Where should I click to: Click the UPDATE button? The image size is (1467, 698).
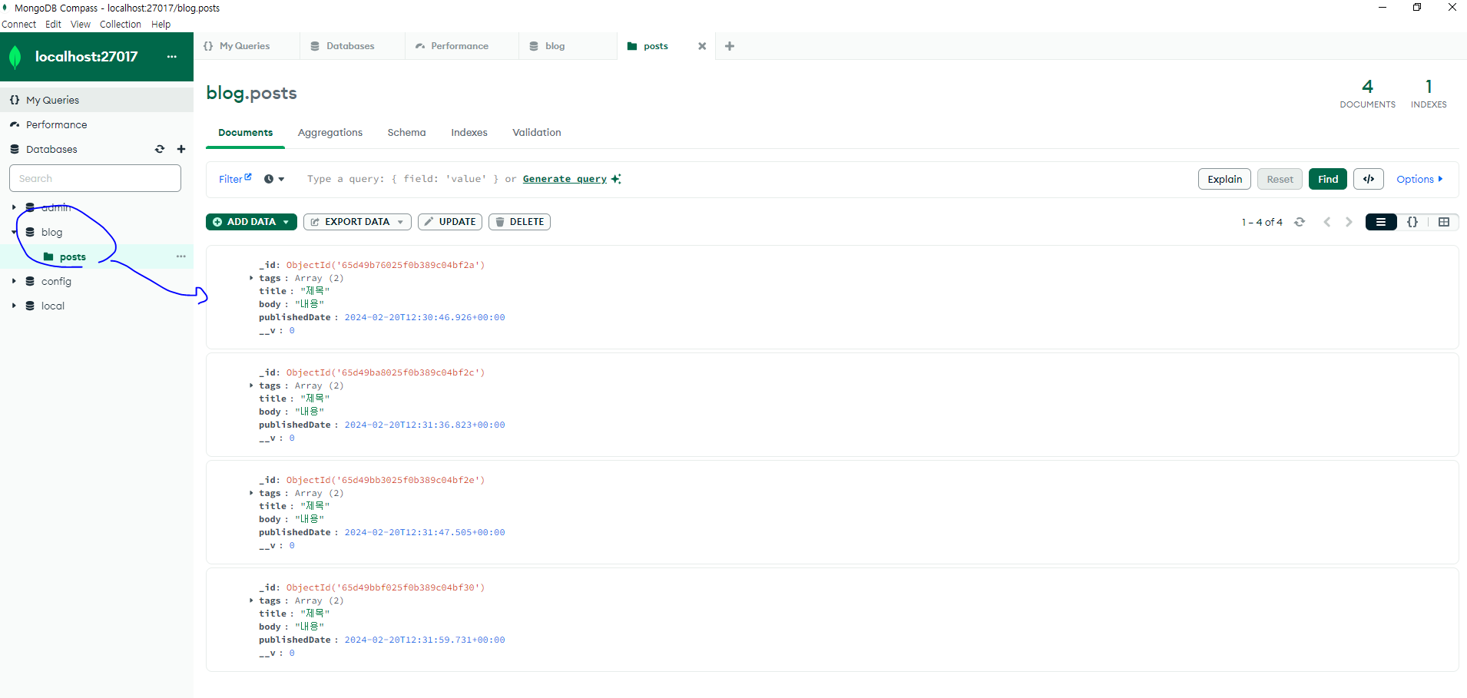(450, 222)
